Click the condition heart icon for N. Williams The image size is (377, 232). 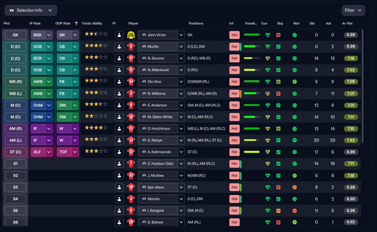point(267,94)
